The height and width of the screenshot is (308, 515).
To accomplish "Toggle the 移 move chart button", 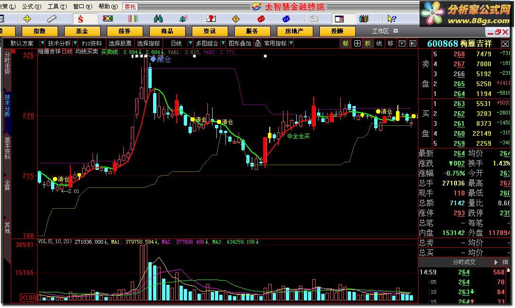I will click(391, 43).
